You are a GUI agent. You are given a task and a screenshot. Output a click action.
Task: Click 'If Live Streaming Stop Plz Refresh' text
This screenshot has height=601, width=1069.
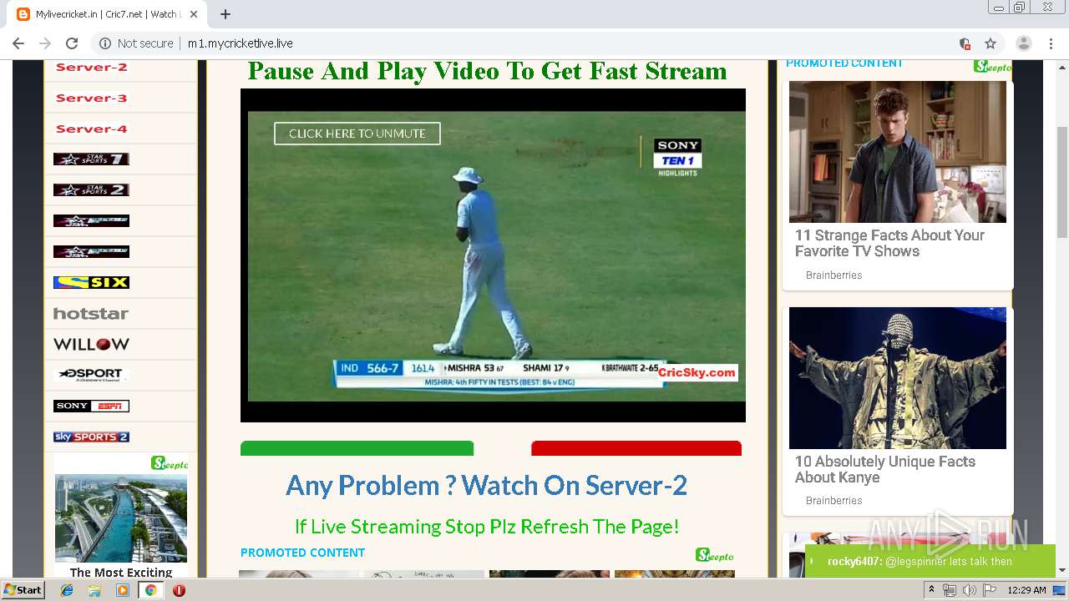click(x=486, y=527)
